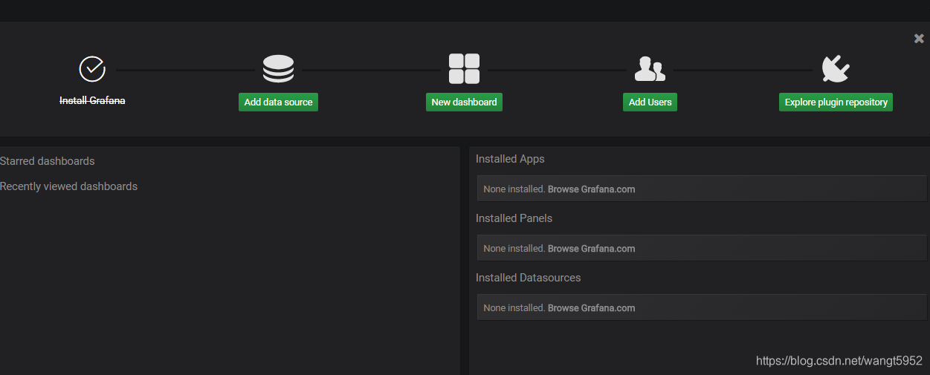Open Browse Grafana.com under Installed Apps

tap(591, 189)
